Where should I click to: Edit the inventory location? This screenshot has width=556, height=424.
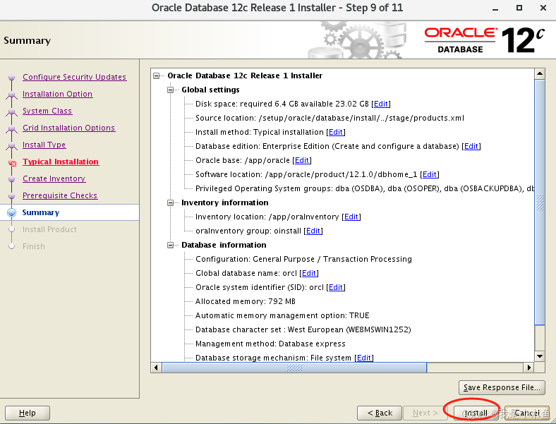tap(351, 217)
